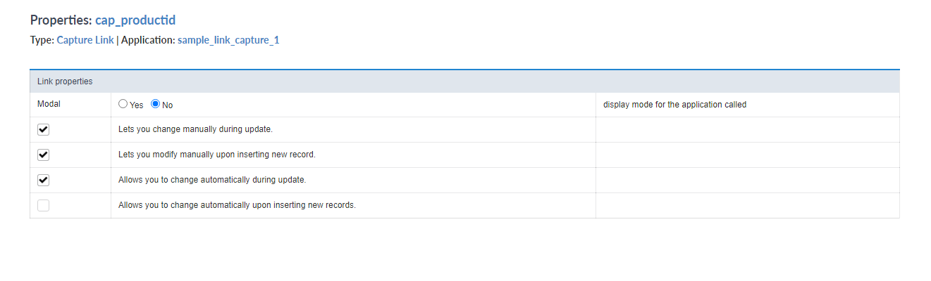Uncheck the change automatically during update checkbox
The width and height of the screenshot is (931, 281).
(x=43, y=180)
